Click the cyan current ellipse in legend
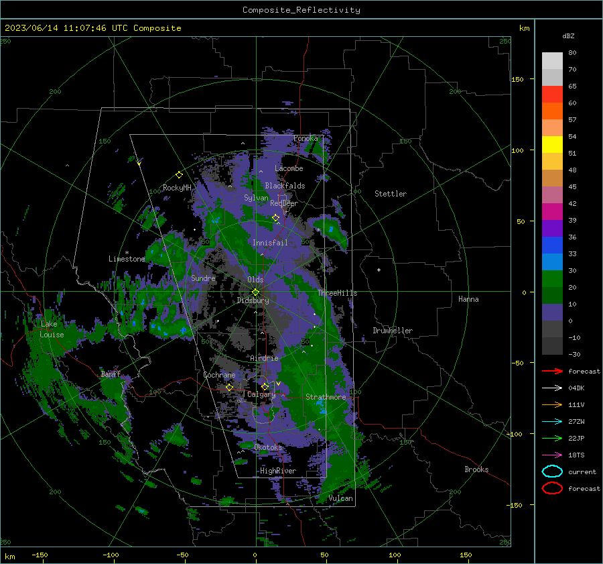 (552, 471)
